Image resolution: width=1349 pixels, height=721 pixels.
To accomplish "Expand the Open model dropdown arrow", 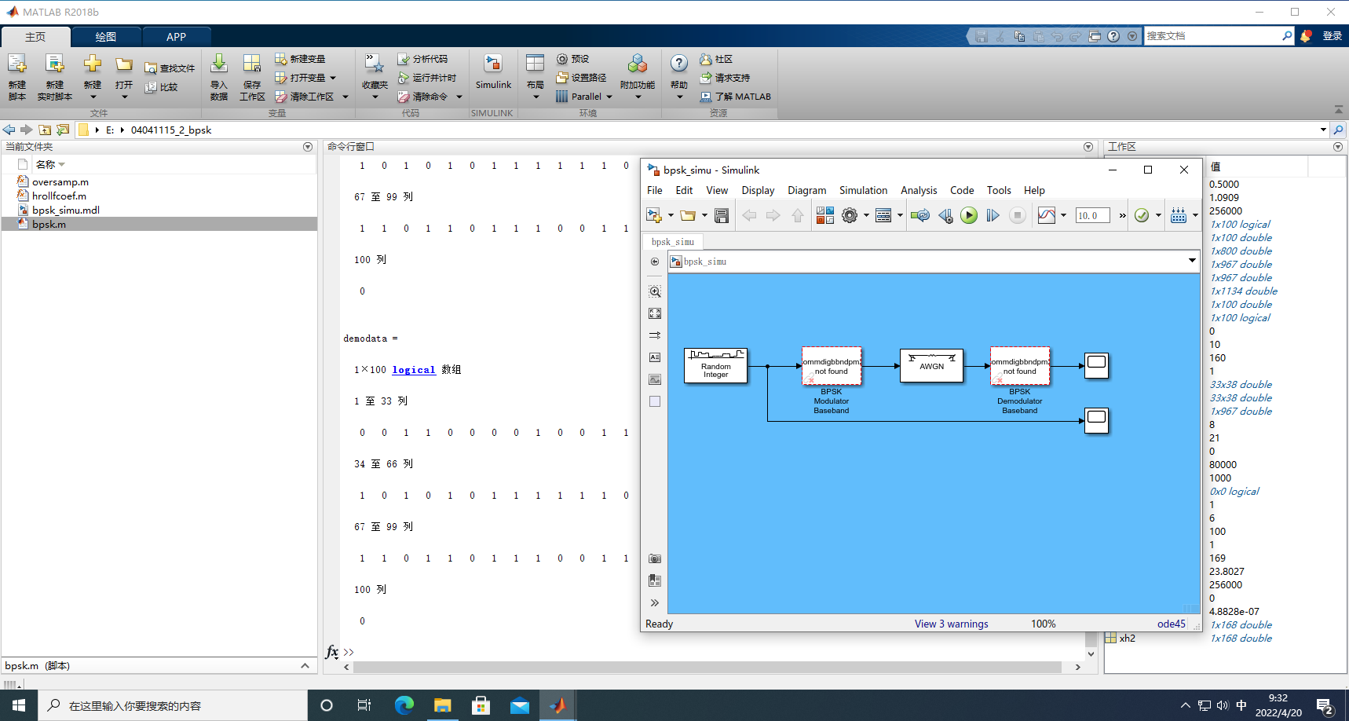I will coord(704,215).
